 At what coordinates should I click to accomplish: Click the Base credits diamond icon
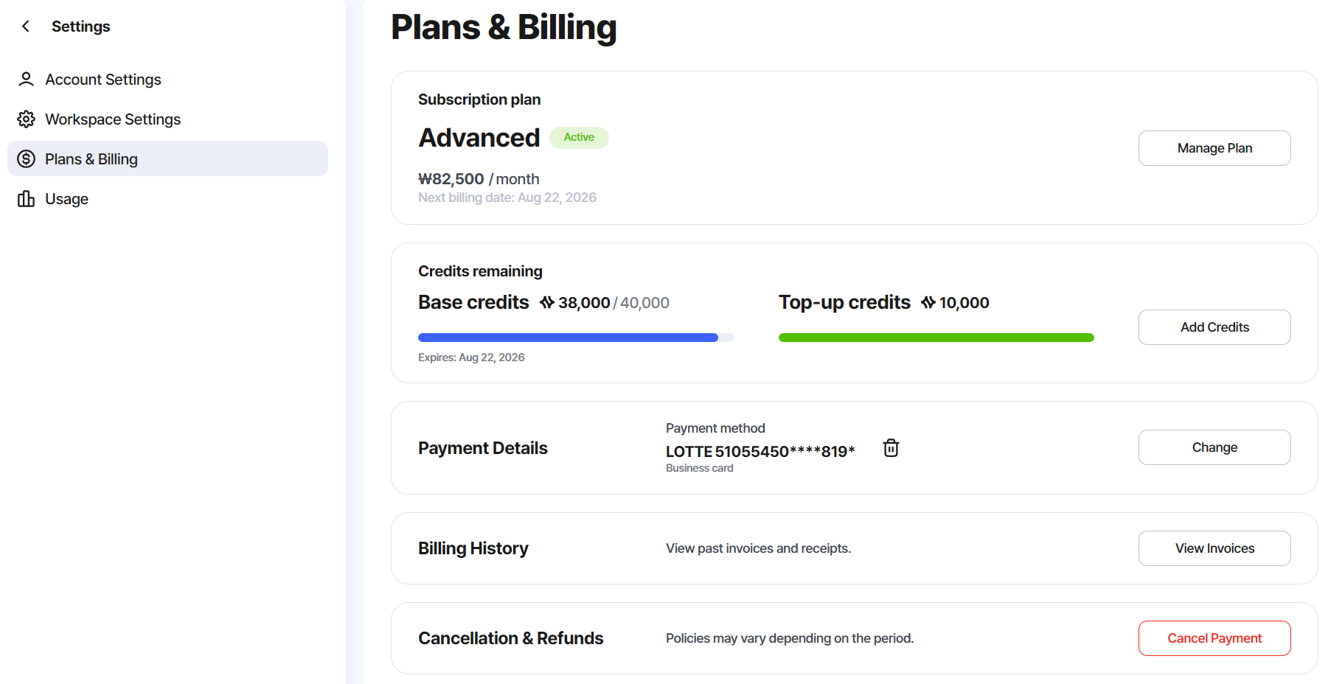click(x=547, y=302)
